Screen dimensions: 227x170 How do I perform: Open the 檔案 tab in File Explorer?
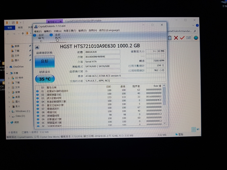pyautogui.click(x=10, y=28)
